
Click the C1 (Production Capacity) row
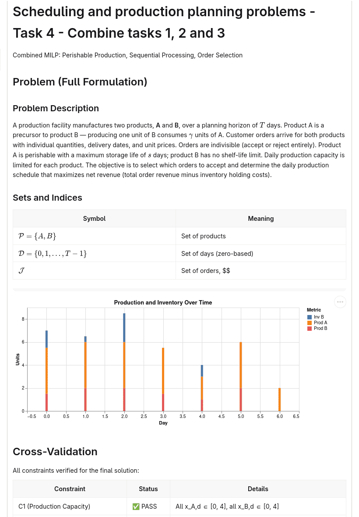tap(179, 506)
